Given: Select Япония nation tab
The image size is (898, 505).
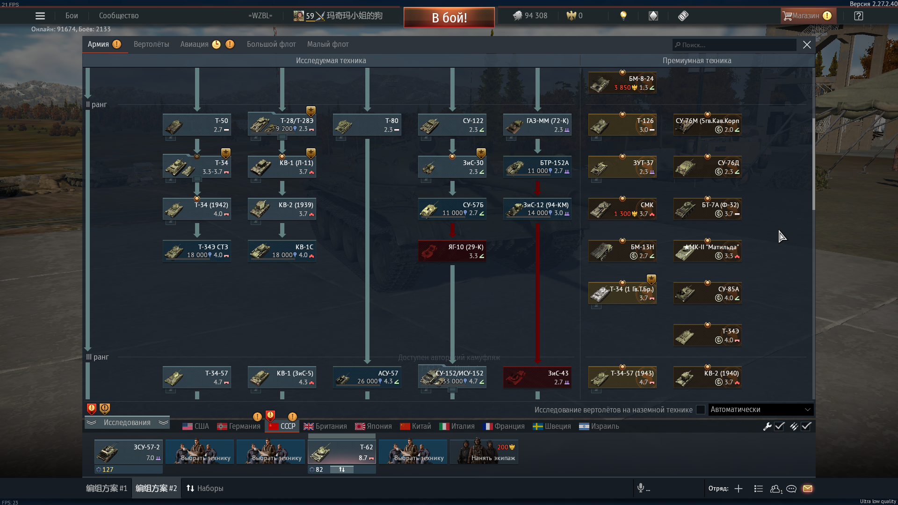Looking at the screenshot, I should 373,426.
